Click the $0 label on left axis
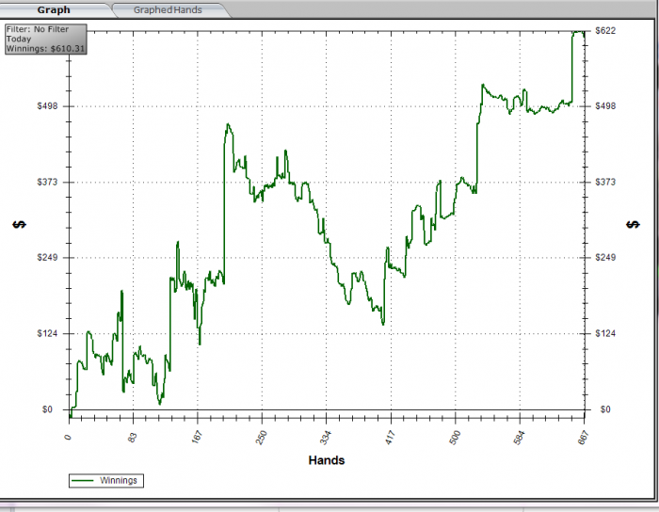Image resolution: width=659 pixels, height=512 pixels. coord(47,409)
